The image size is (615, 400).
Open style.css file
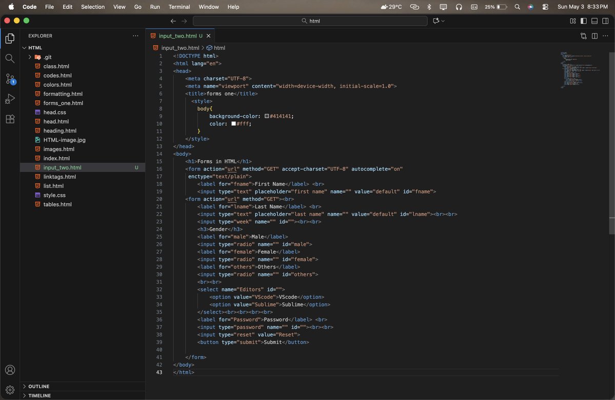pyautogui.click(x=54, y=195)
